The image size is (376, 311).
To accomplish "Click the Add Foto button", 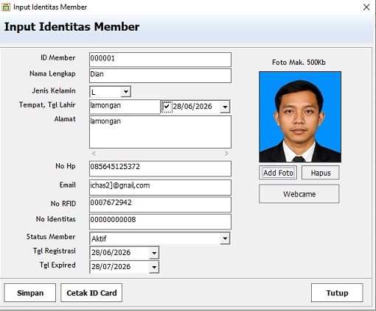I will [278, 173].
